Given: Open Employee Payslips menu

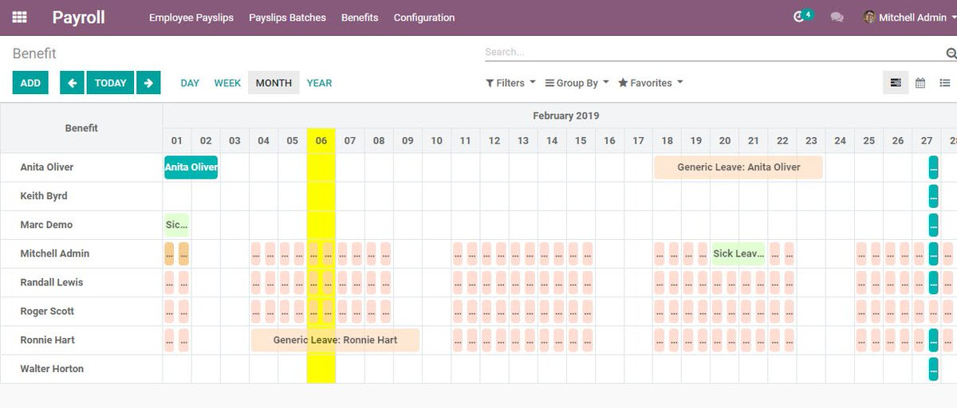Looking at the screenshot, I should (191, 18).
